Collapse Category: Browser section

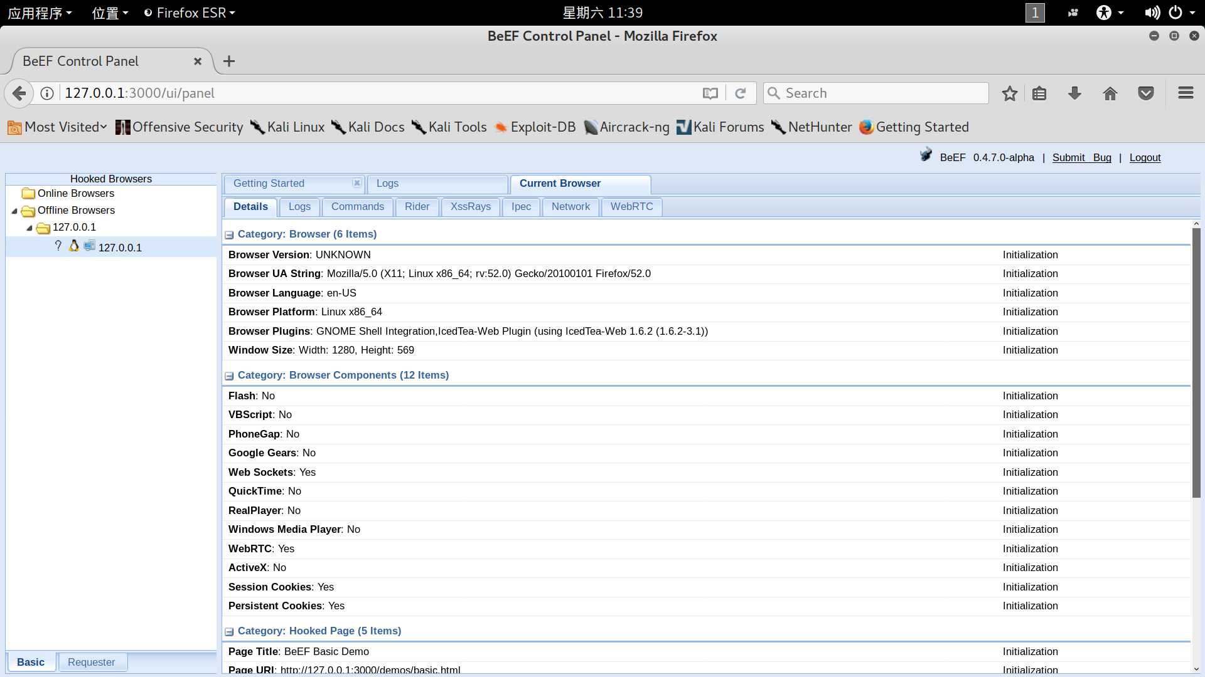(x=229, y=234)
